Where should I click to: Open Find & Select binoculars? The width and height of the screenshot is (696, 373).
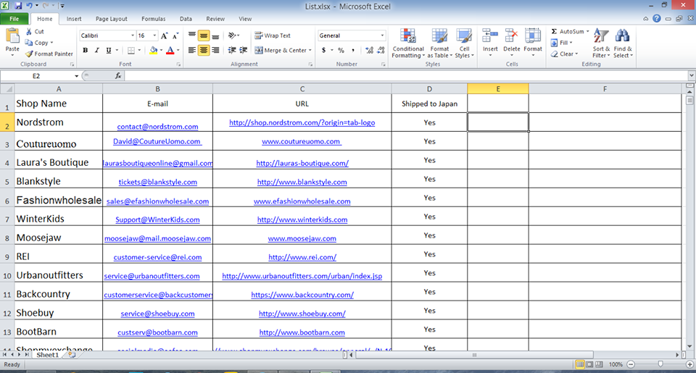tap(623, 43)
